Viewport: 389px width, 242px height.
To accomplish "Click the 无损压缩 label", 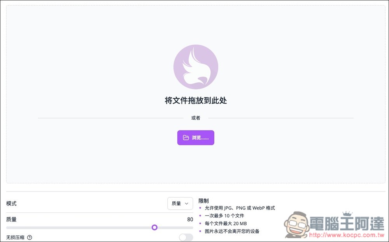I will pyautogui.click(x=16, y=238).
